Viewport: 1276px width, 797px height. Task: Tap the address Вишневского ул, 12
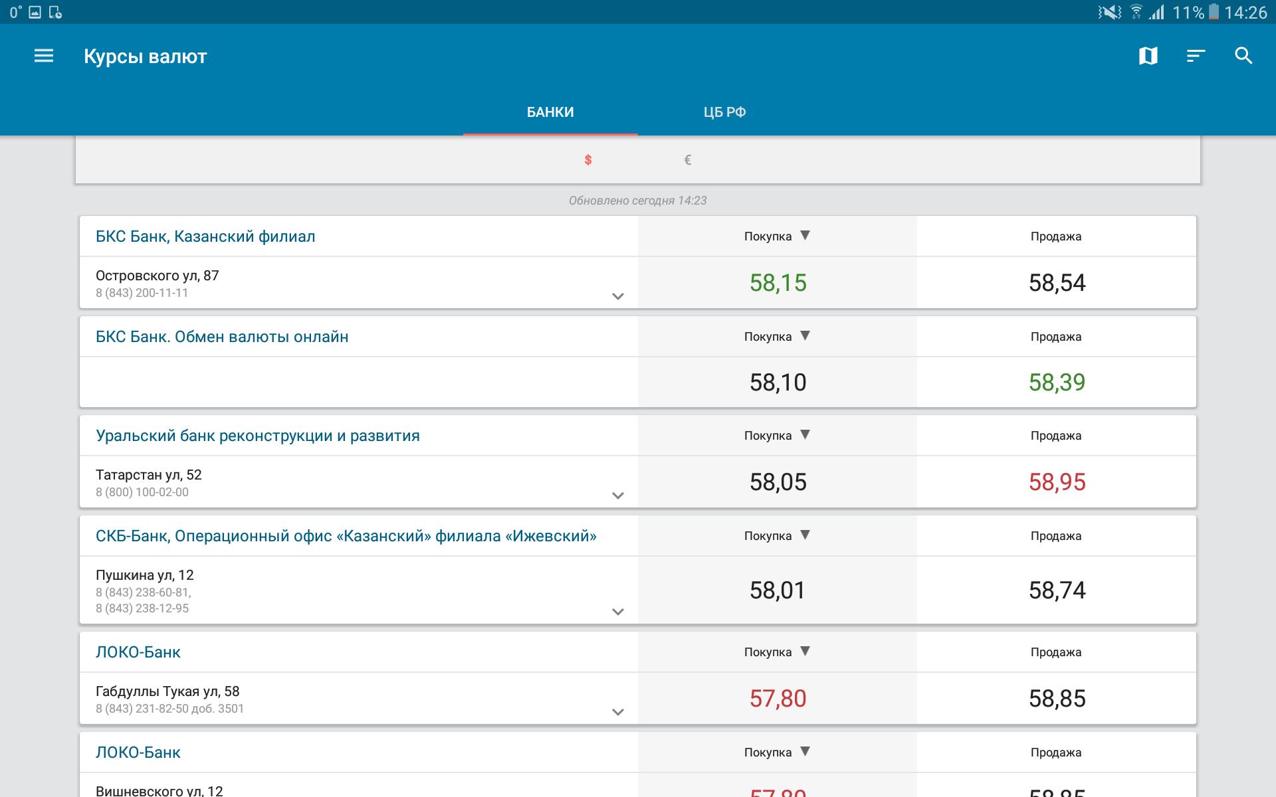pos(159,790)
